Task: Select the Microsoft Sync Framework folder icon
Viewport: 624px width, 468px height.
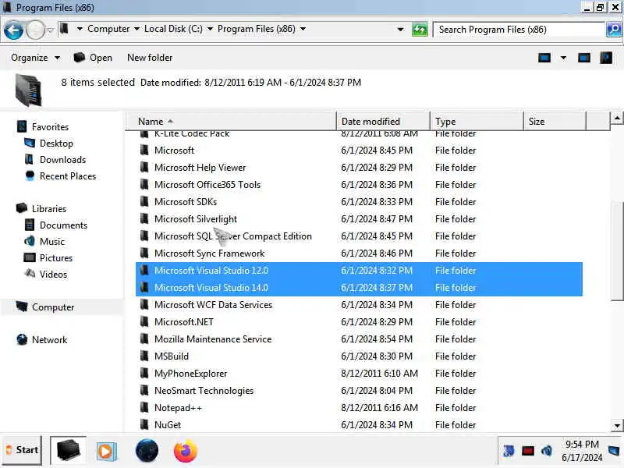Action: (x=144, y=253)
